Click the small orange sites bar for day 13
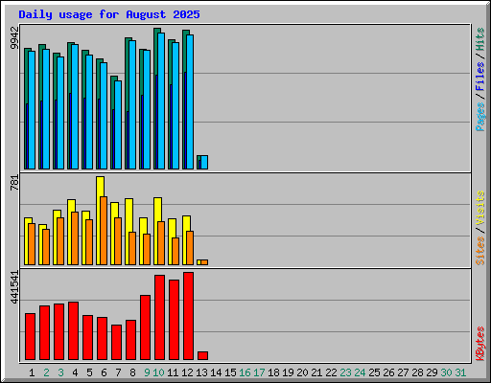Image resolution: width=491 pixels, height=383 pixels. pyautogui.click(x=204, y=262)
